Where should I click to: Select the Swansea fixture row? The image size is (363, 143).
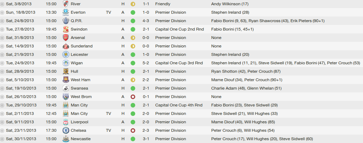(x=182, y=88)
